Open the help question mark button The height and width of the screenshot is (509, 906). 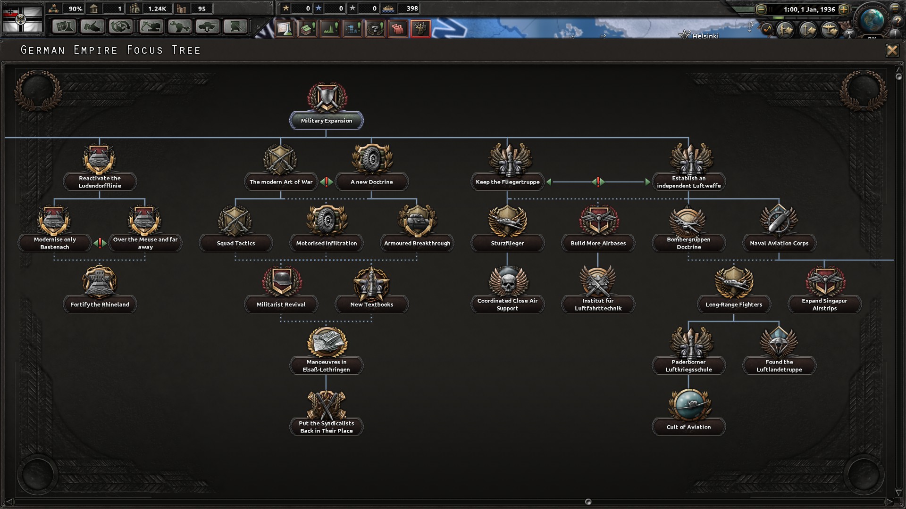(897, 21)
